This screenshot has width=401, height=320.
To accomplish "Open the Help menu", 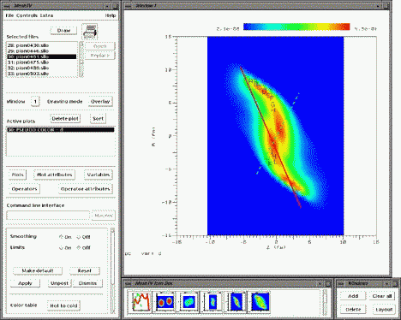I will click(x=111, y=15).
